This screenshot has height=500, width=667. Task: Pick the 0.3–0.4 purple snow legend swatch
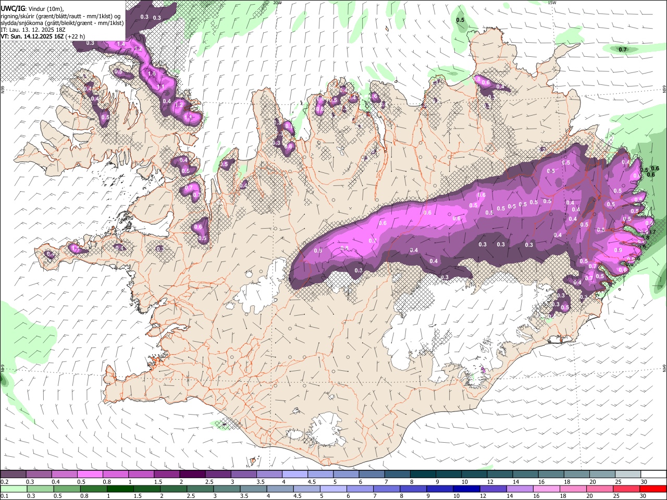[x=39, y=474]
